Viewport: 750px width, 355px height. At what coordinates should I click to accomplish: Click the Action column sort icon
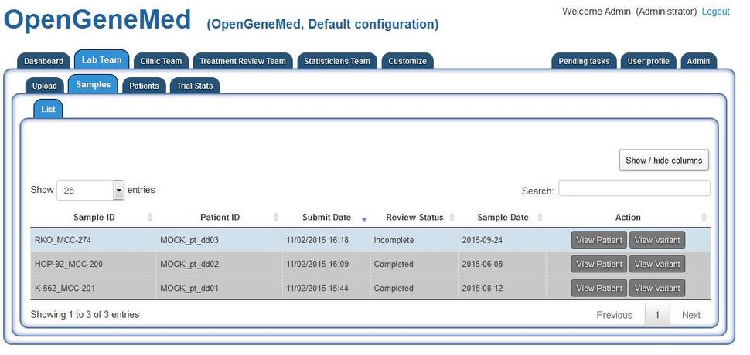point(704,218)
